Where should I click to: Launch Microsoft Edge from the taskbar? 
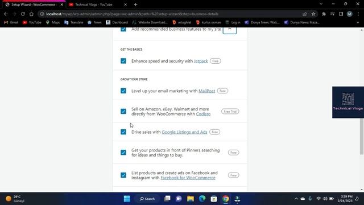(x=202, y=199)
